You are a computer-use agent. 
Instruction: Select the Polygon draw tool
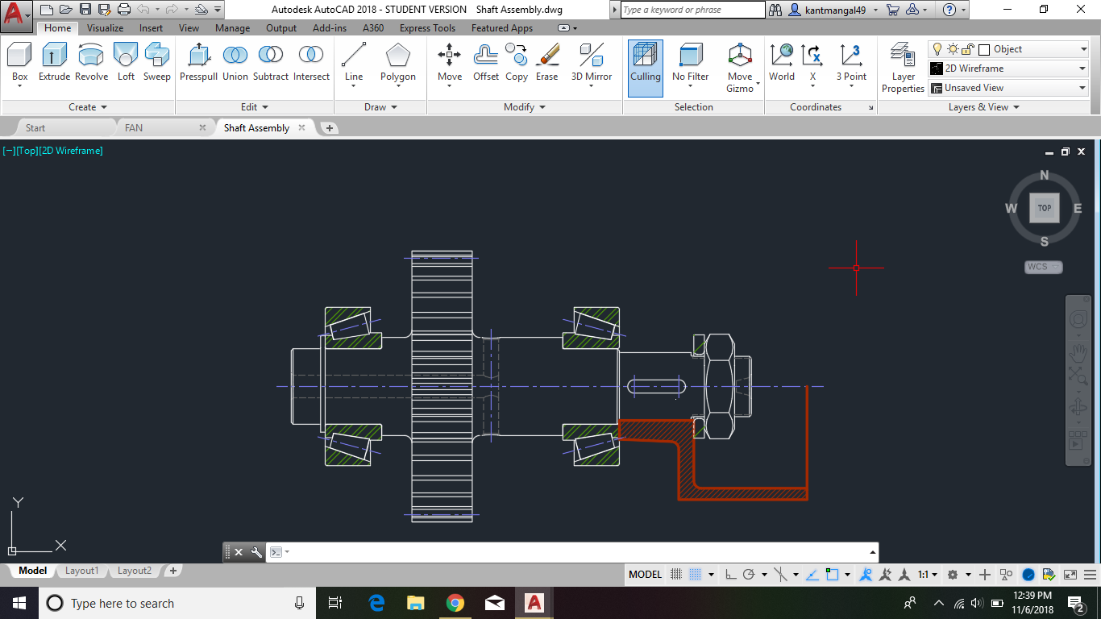tap(397, 63)
